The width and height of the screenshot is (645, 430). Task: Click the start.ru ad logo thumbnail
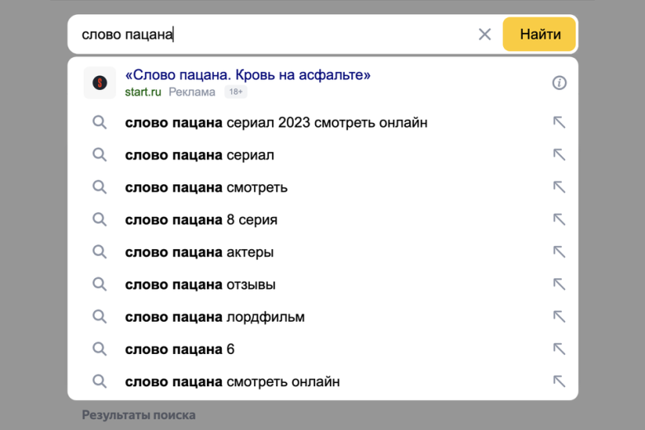point(100,83)
